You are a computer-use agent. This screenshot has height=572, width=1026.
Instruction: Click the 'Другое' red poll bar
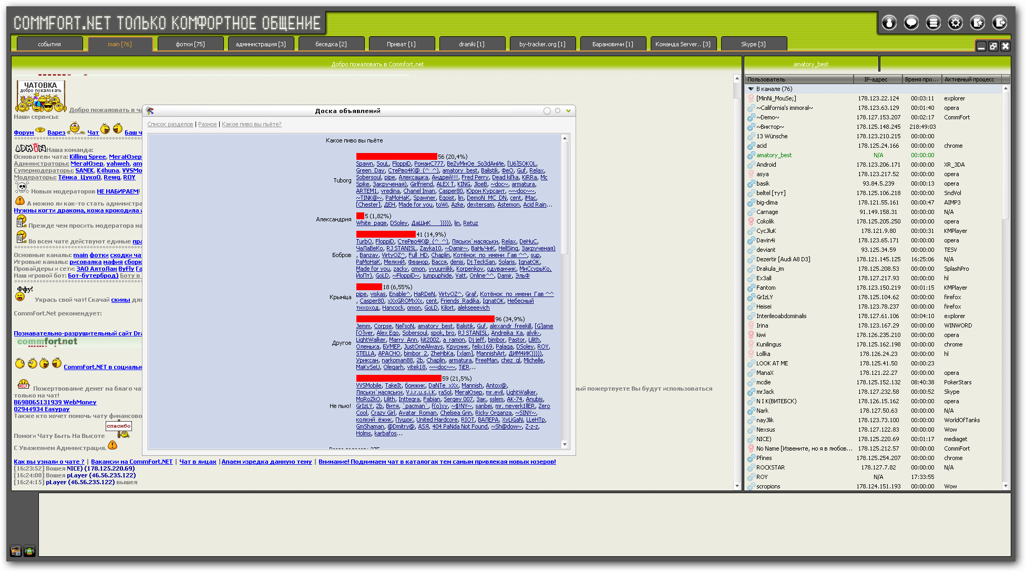(425, 319)
